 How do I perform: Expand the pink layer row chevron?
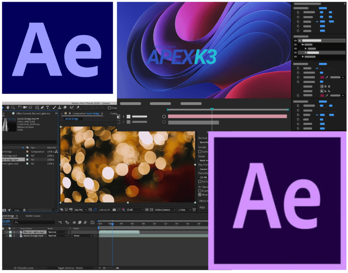pyautogui.click(x=124, y=116)
